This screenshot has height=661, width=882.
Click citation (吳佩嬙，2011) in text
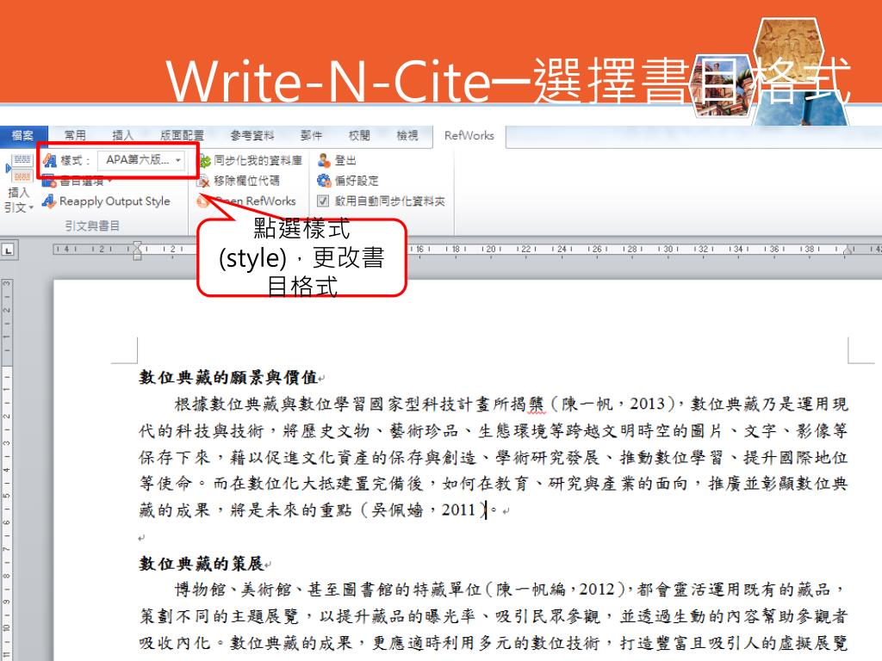click(x=425, y=510)
